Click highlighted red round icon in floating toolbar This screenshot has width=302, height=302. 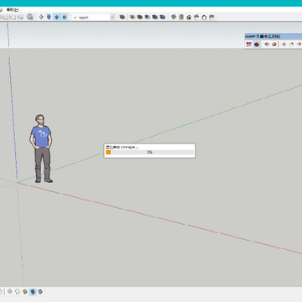click(257, 44)
